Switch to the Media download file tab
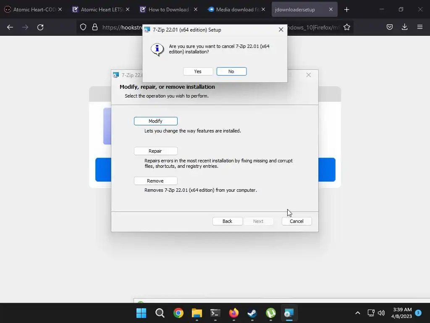 pos(237,9)
